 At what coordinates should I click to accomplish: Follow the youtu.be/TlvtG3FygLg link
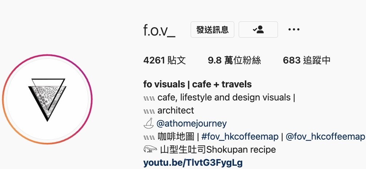tap(193, 163)
